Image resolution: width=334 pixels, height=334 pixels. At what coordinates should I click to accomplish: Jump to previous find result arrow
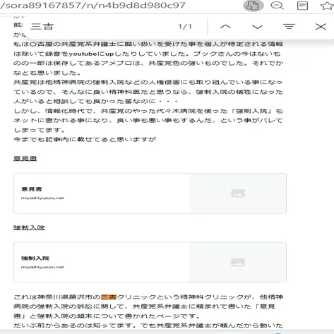coord(225,27)
